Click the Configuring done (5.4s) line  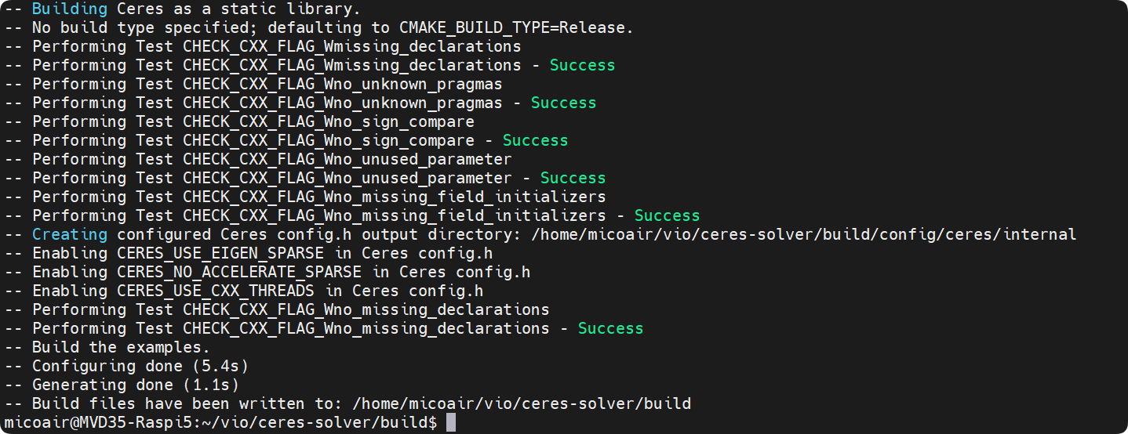[x=126, y=366]
